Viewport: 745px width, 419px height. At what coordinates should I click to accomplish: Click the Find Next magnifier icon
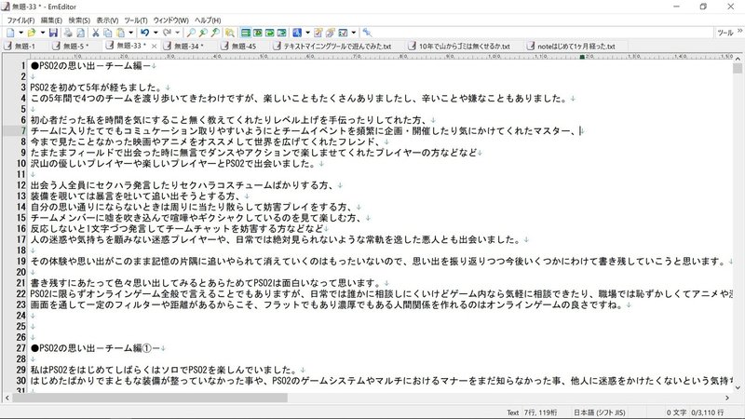tap(203, 33)
